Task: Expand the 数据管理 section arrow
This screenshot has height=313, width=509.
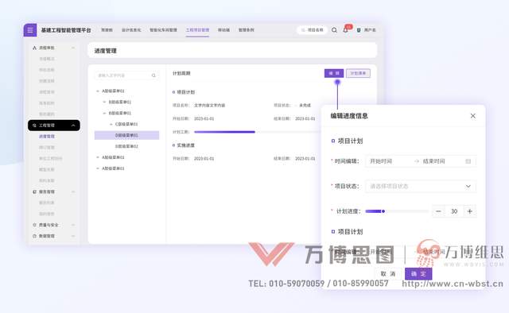Action: (73, 236)
